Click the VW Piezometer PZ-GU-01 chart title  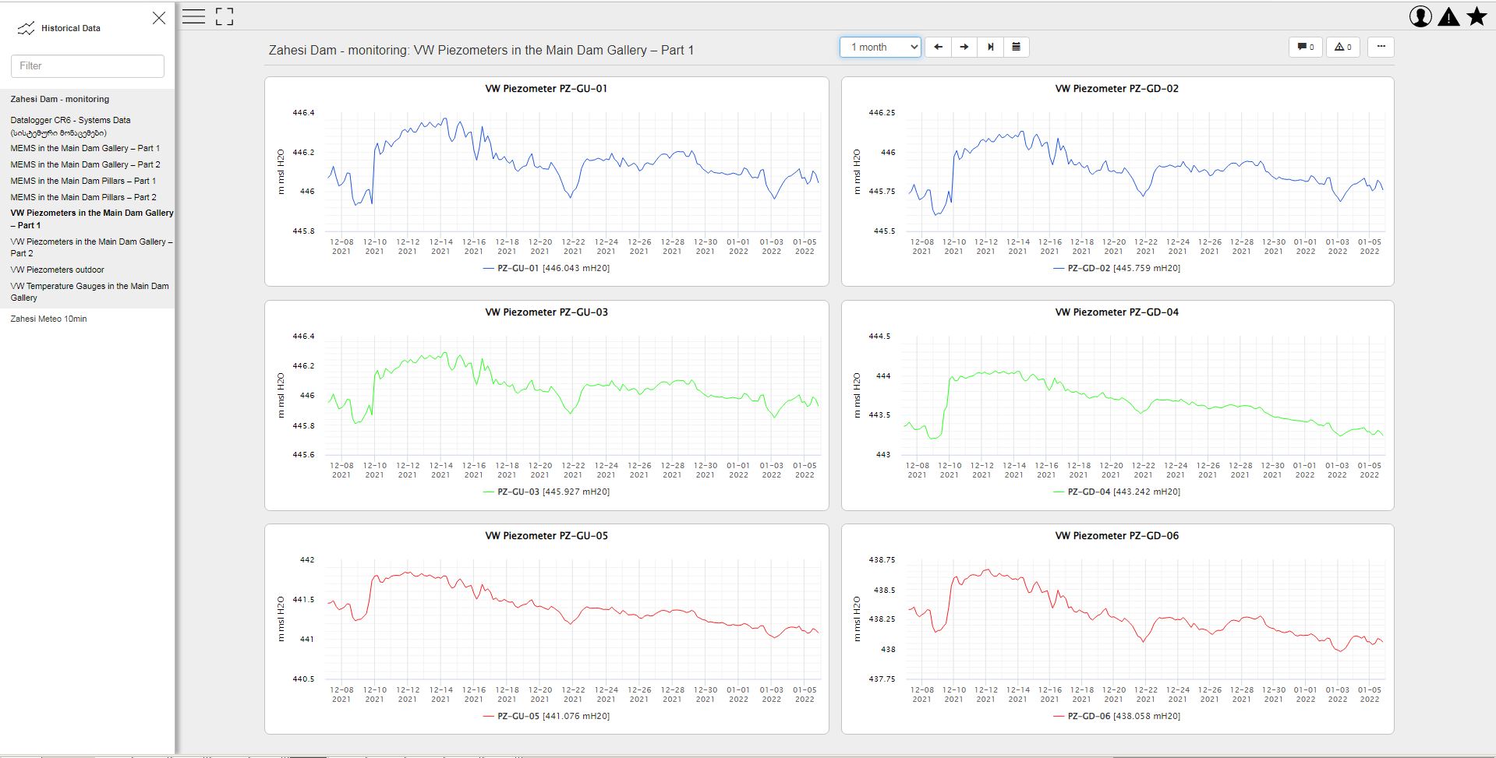tap(546, 89)
